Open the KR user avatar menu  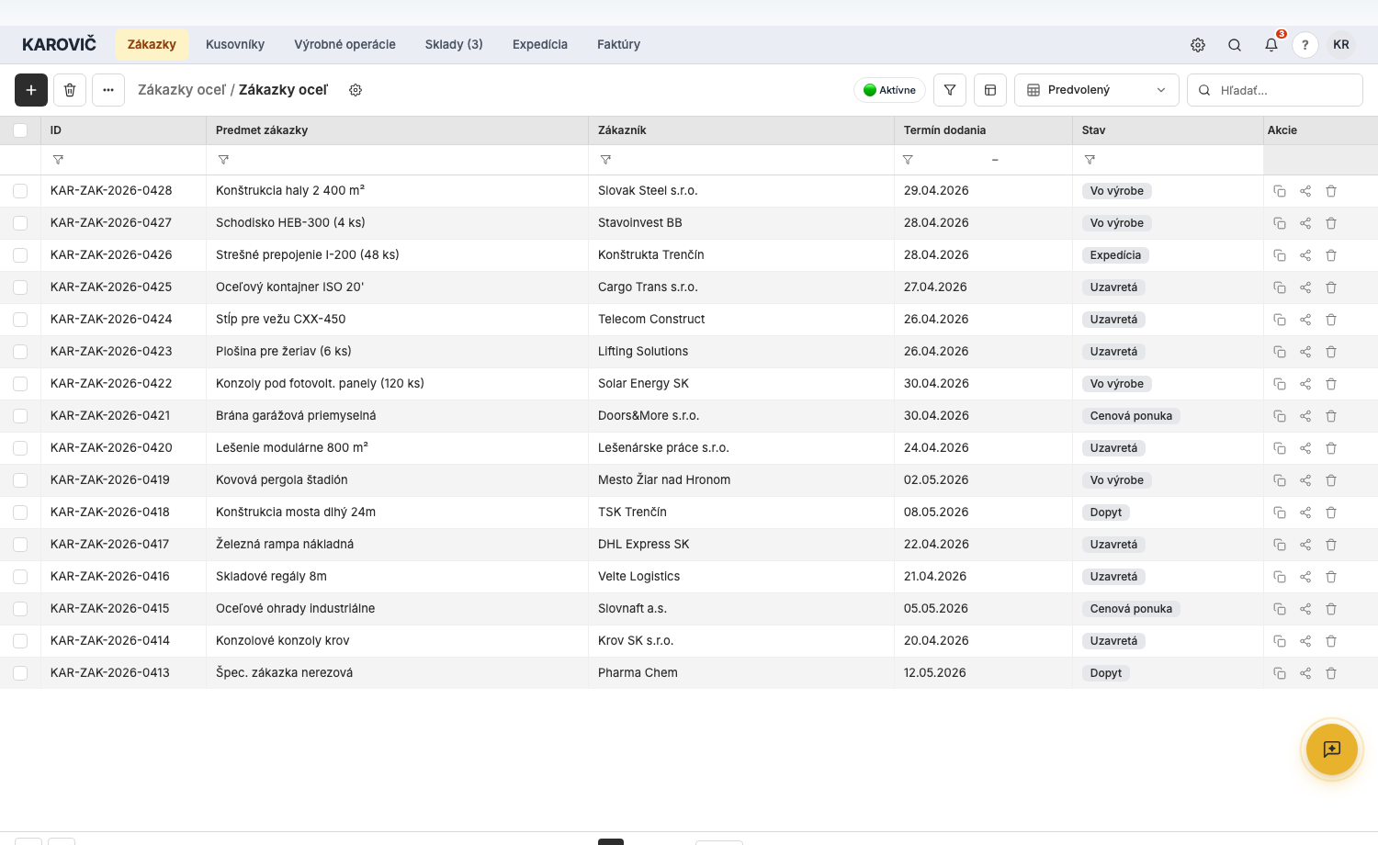[1341, 45]
